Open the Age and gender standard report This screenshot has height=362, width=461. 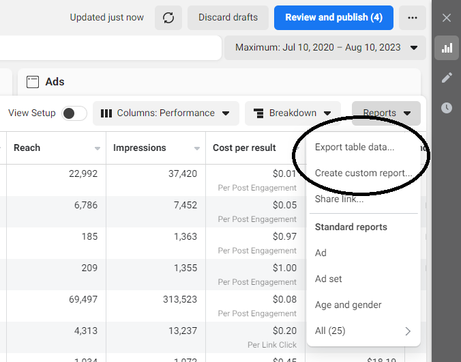tap(348, 305)
